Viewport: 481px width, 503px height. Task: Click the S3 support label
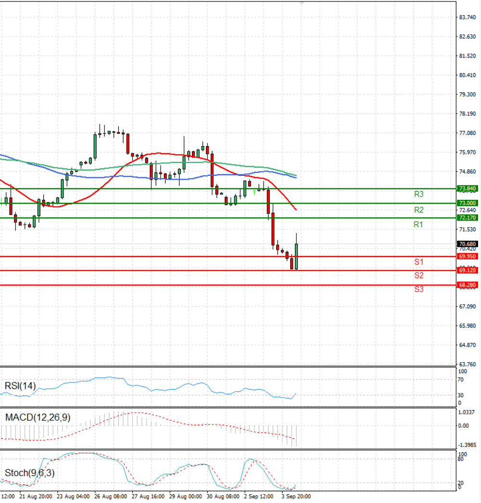coord(418,289)
